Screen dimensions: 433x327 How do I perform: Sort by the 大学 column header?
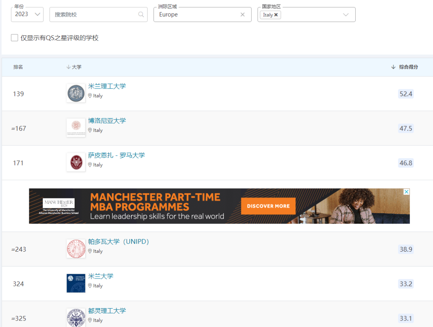[74, 67]
